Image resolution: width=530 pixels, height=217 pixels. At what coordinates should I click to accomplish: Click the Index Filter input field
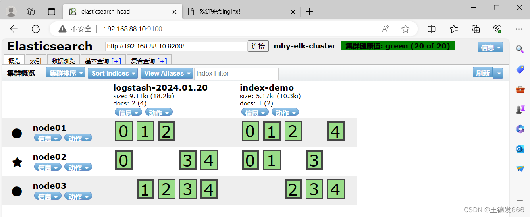[236, 74]
